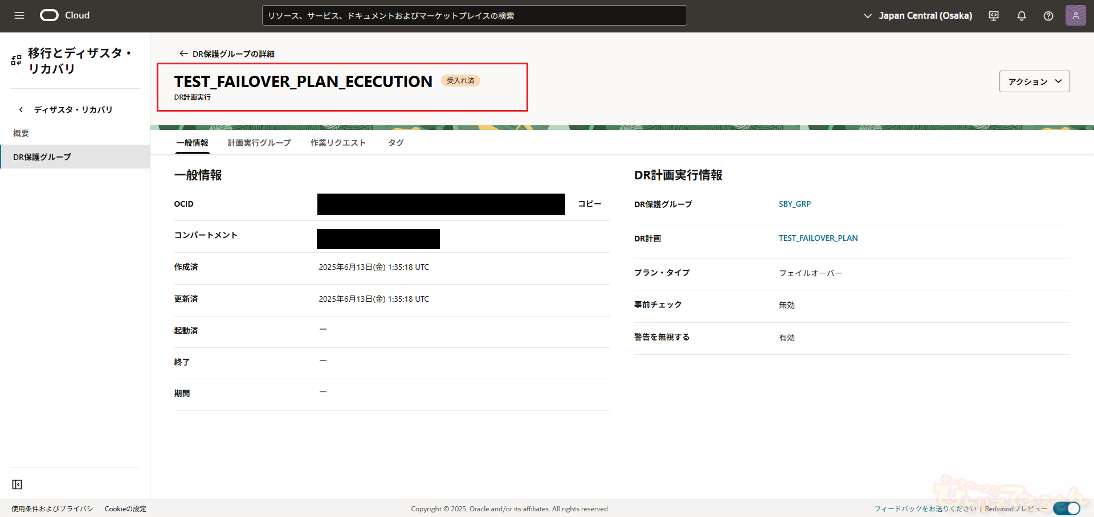Click the resource search field

[475, 15]
